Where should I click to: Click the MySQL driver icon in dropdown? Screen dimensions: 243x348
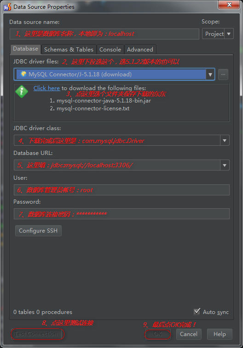pos(23,74)
